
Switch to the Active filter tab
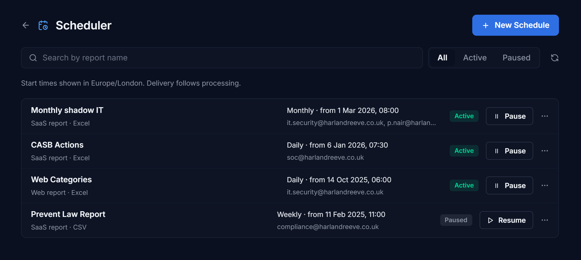pyautogui.click(x=475, y=58)
